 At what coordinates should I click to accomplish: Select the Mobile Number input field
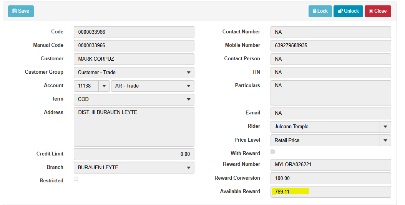pos(330,45)
